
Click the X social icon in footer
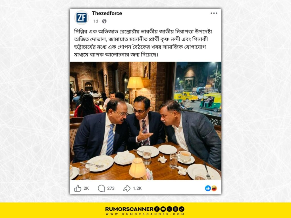169,209
